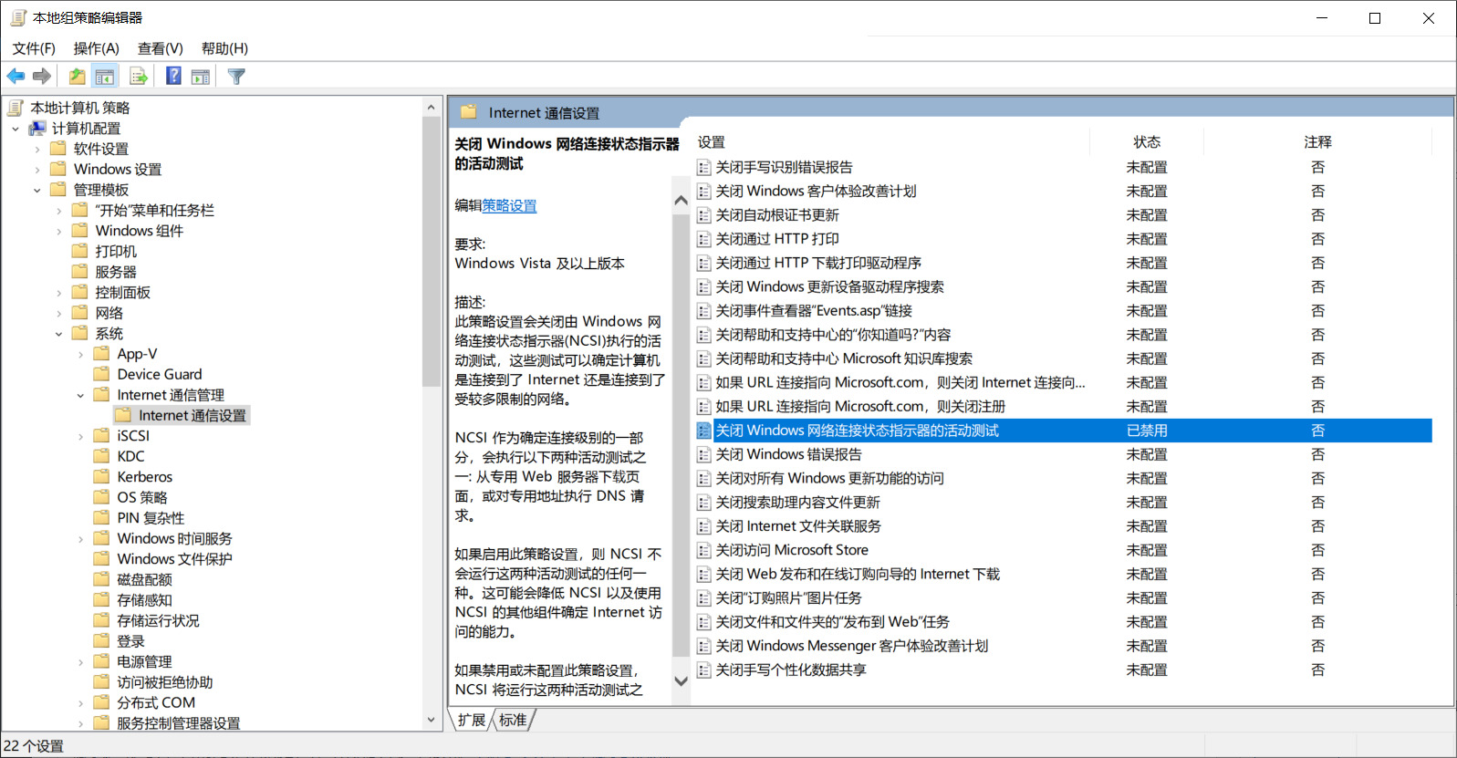The height and width of the screenshot is (758, 1457).
Task: Collapse the Internet 通信管理 tree node
Action: (81, 395)
